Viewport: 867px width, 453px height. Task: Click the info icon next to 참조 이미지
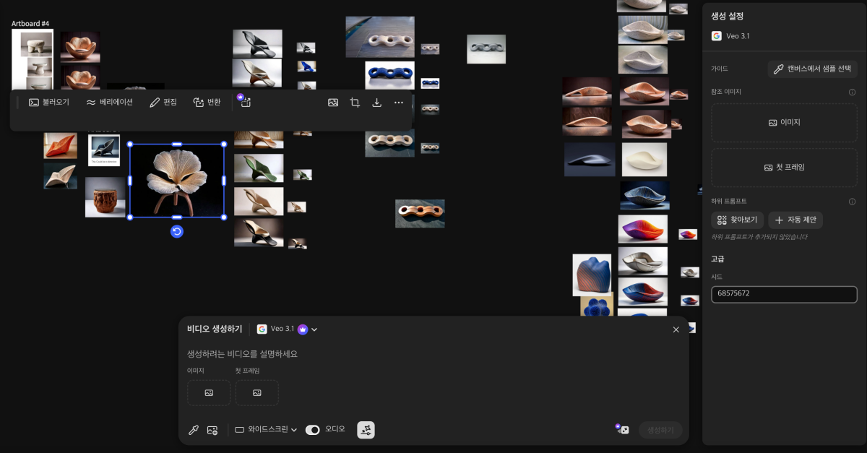pyautogui.click(x=852, y=92)
